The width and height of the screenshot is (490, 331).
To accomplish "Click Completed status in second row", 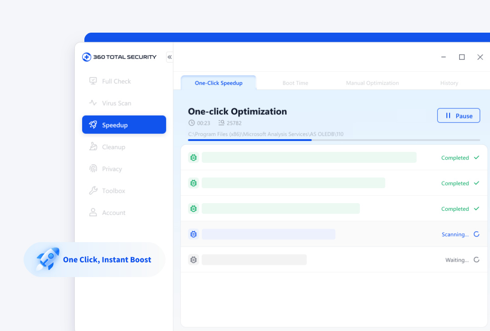I will [x=455, y=183].
